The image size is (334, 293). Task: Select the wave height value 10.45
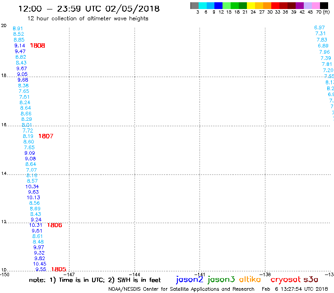pyautogui.click(x=40, y=264)
